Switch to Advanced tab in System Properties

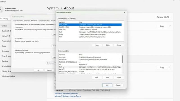pos(34,20)
